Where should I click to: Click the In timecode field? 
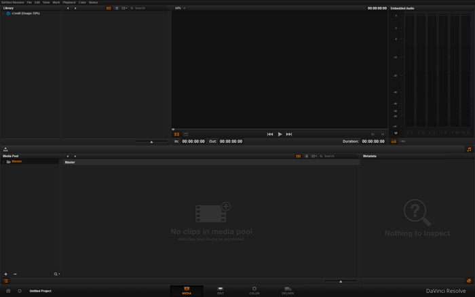click(193, 142)
